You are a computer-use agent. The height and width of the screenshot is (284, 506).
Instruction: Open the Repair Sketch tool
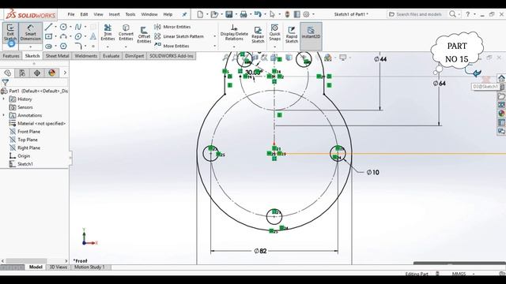[x=258, y=35]
